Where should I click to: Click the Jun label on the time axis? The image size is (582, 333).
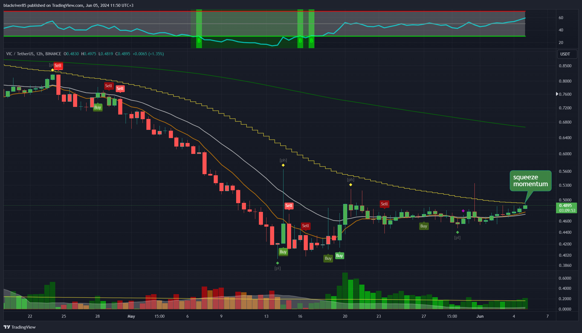tap(480, 316)
